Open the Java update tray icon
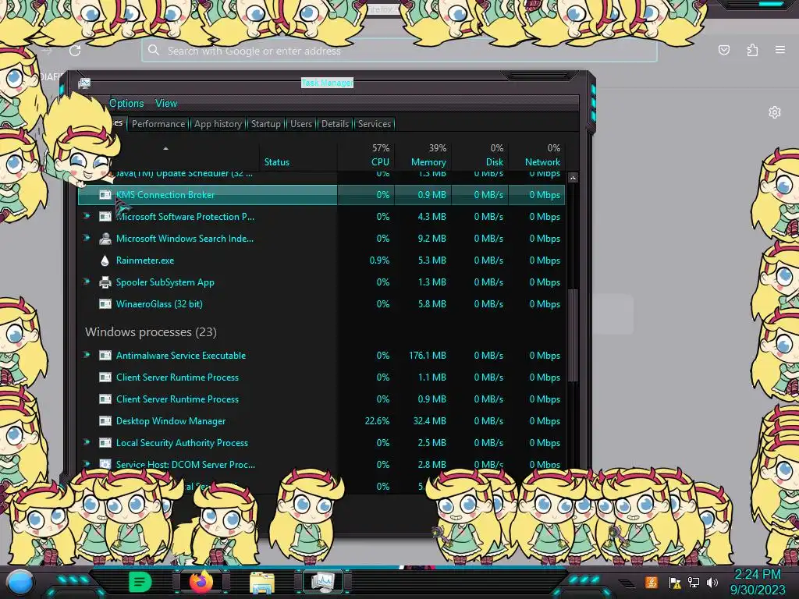Screen dimensions: 799x599 pos(652,582)
